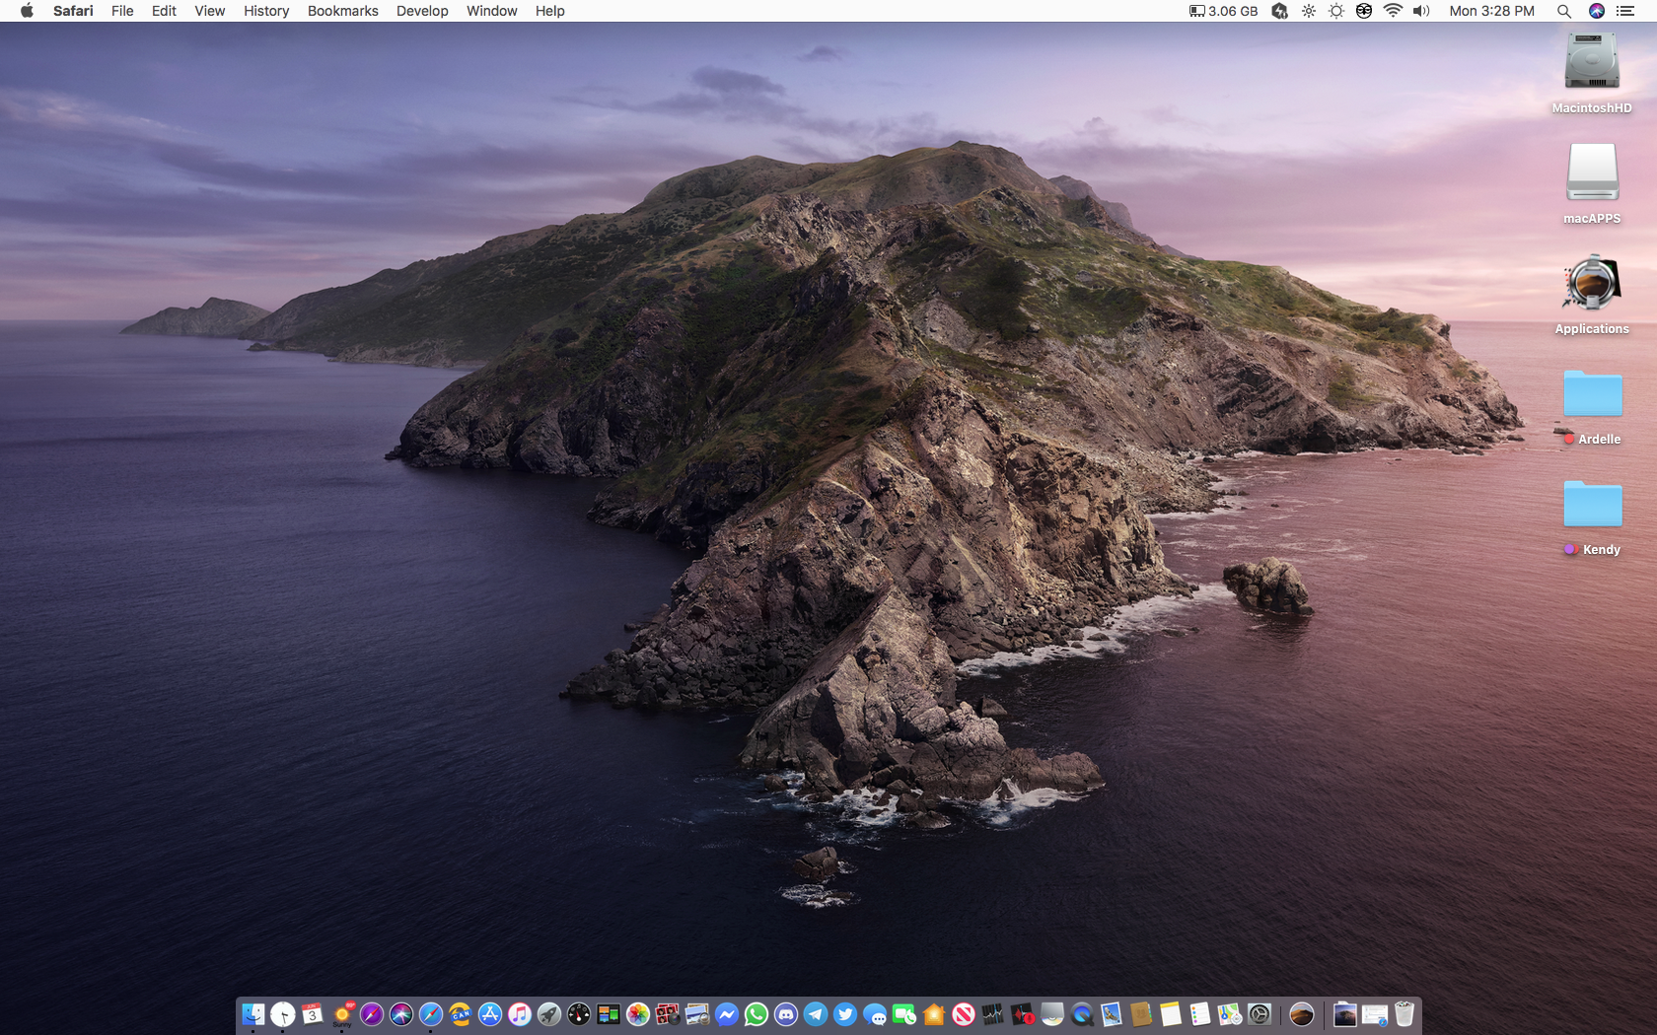Select the macAPPS drive on desktop
Screen dimensions: 1657x1035
click(1592, 184)
